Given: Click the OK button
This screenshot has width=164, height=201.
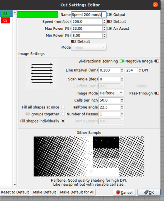Looking at the screenshot, I should (x=149, y=193).
